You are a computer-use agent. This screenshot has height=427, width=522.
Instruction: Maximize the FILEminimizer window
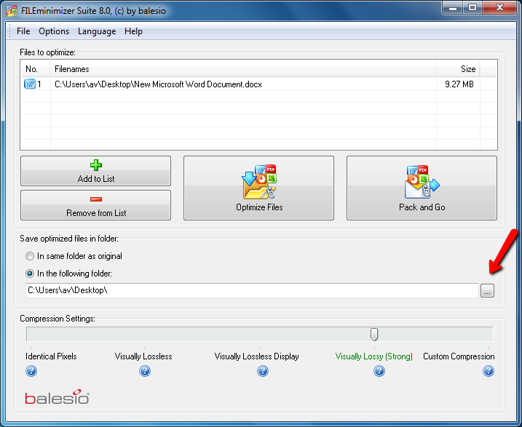pyautogui.click(x=472, y=8)
